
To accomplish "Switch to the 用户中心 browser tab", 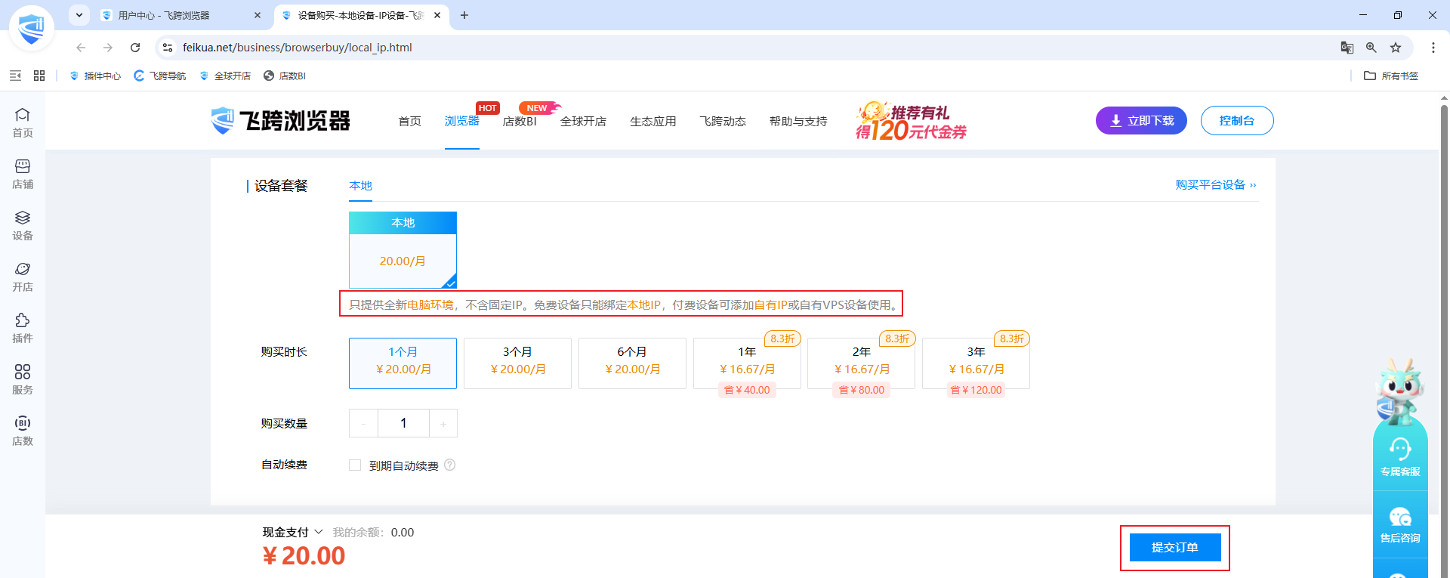I will [180, 15].
